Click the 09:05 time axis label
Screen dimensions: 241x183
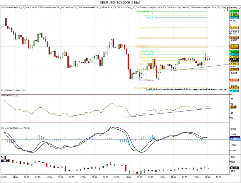pyautogui.click(x=128, y=177)
